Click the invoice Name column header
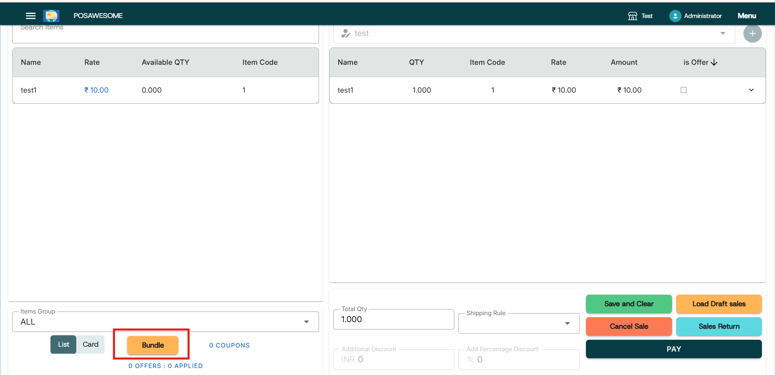The height and width of the screenshot is (375, 775). [x=347, y=62]
